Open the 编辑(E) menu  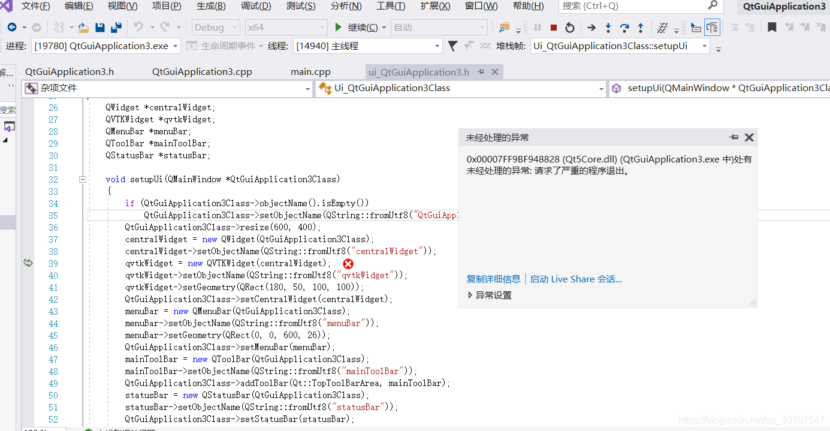pyautogui.click(x=79, y=6)
